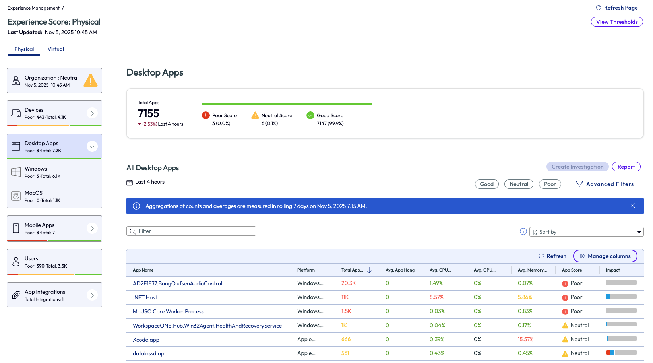Toggle the Good score filter chip

486,184
